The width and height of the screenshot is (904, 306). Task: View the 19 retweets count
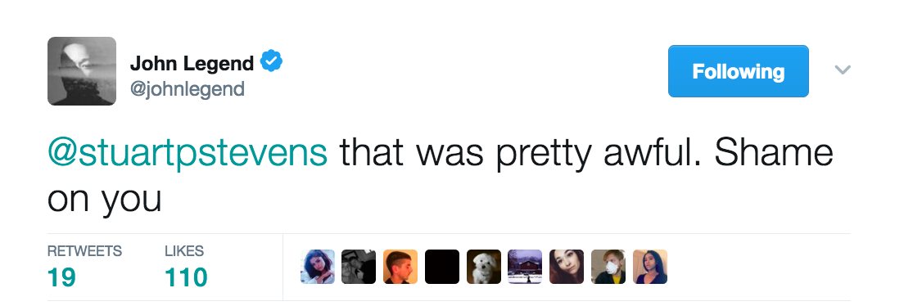[61, 277]
